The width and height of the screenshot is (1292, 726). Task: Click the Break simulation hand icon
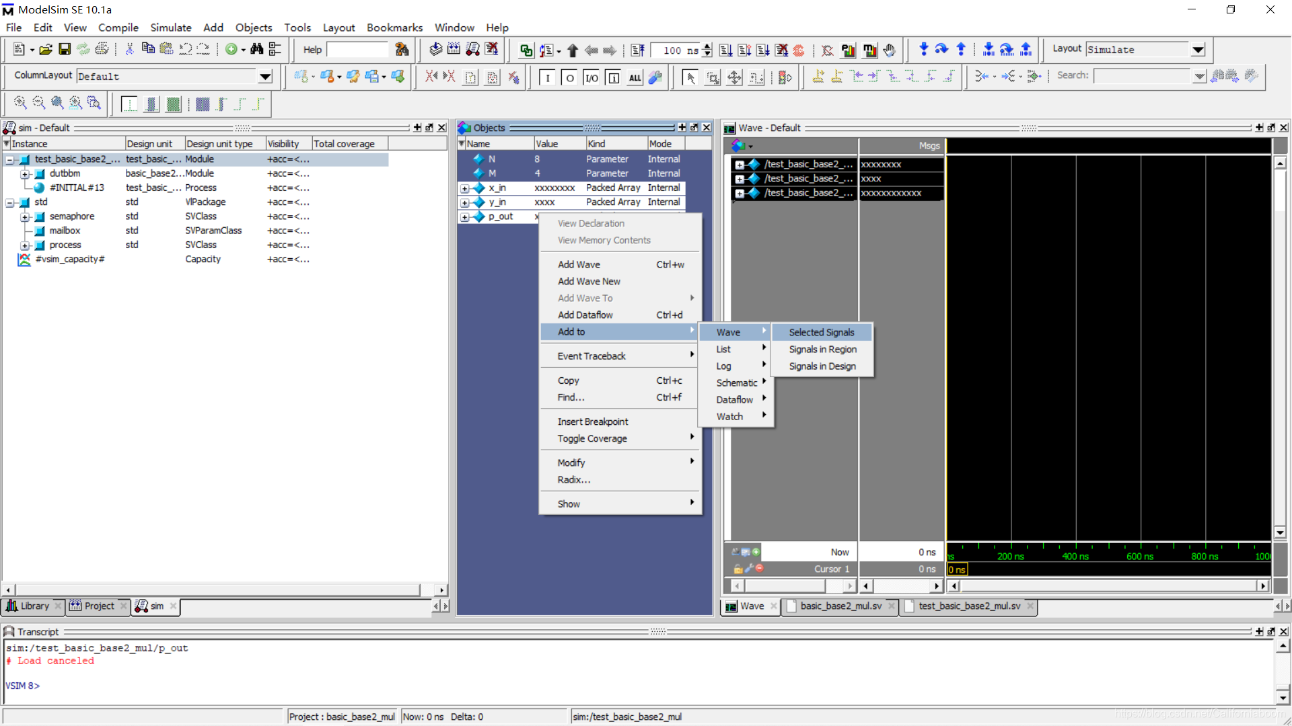click(890, 50)
